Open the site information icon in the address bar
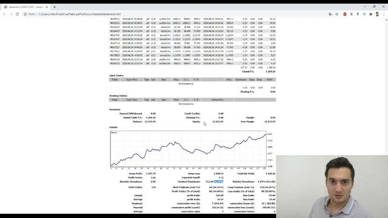 (x=25, y=14)
